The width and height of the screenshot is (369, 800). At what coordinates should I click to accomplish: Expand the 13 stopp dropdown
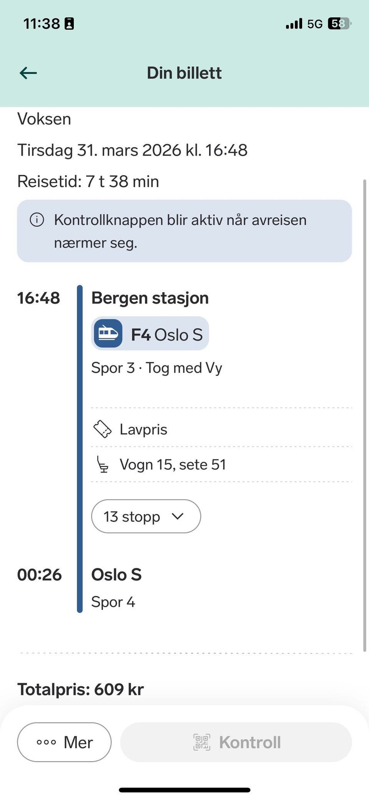tap(146, 516)
